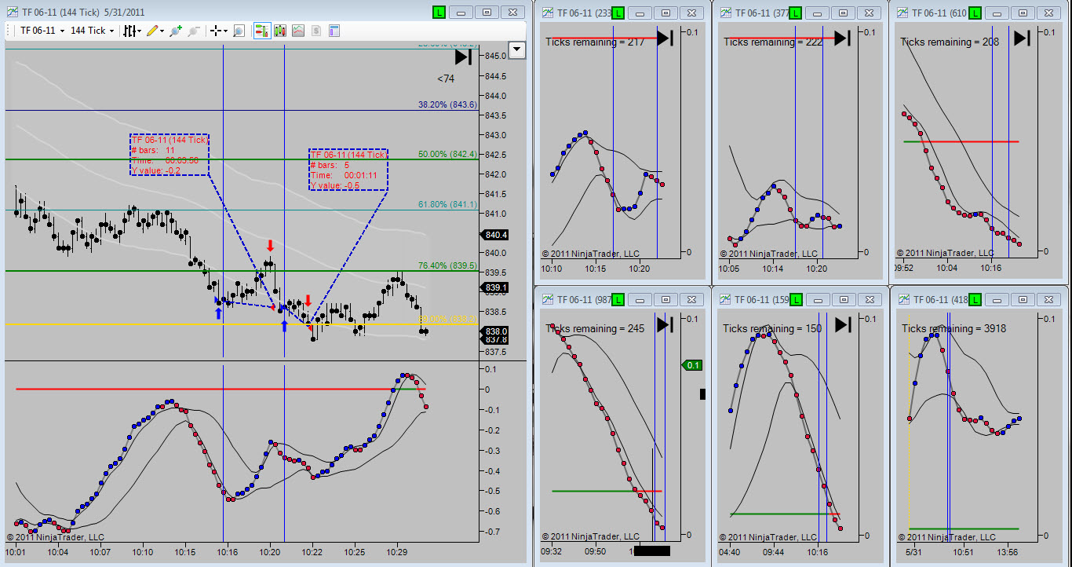Jump to last bar in the 987 chart
Image resolution: width=1072 pixels, height=567 pixels.
click(665, 324)
